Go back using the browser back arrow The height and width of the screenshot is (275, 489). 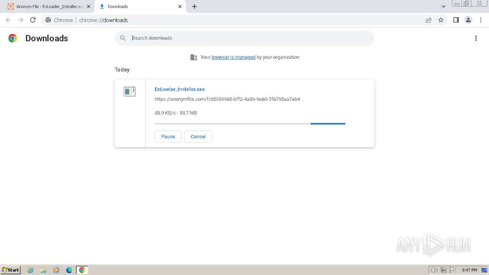8,20
